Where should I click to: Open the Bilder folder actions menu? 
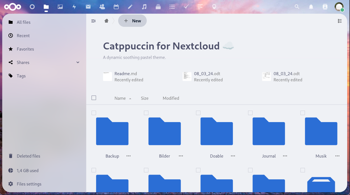click(x=181, y=156)
